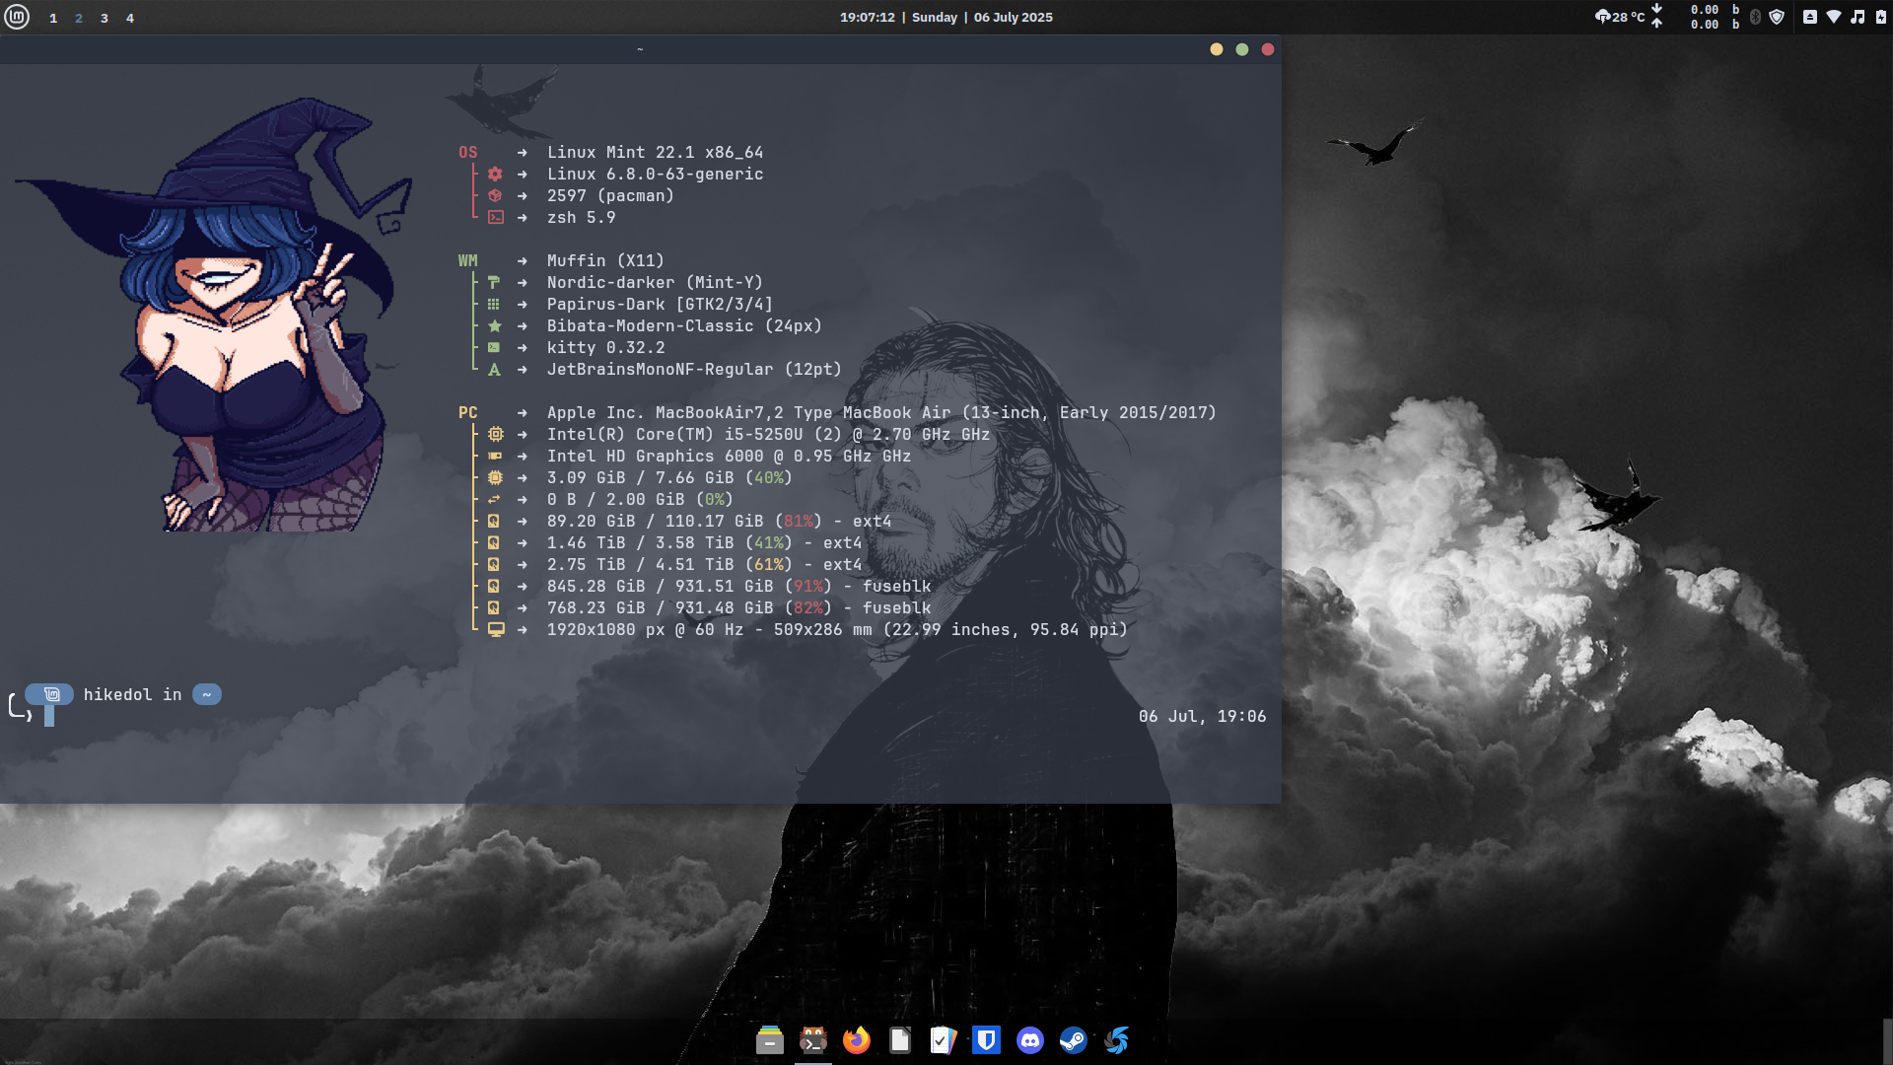The width and height of the screenshot is (1893, 1065).
Task: Open the shield security tray icon
Action: tap(1777, 17)
